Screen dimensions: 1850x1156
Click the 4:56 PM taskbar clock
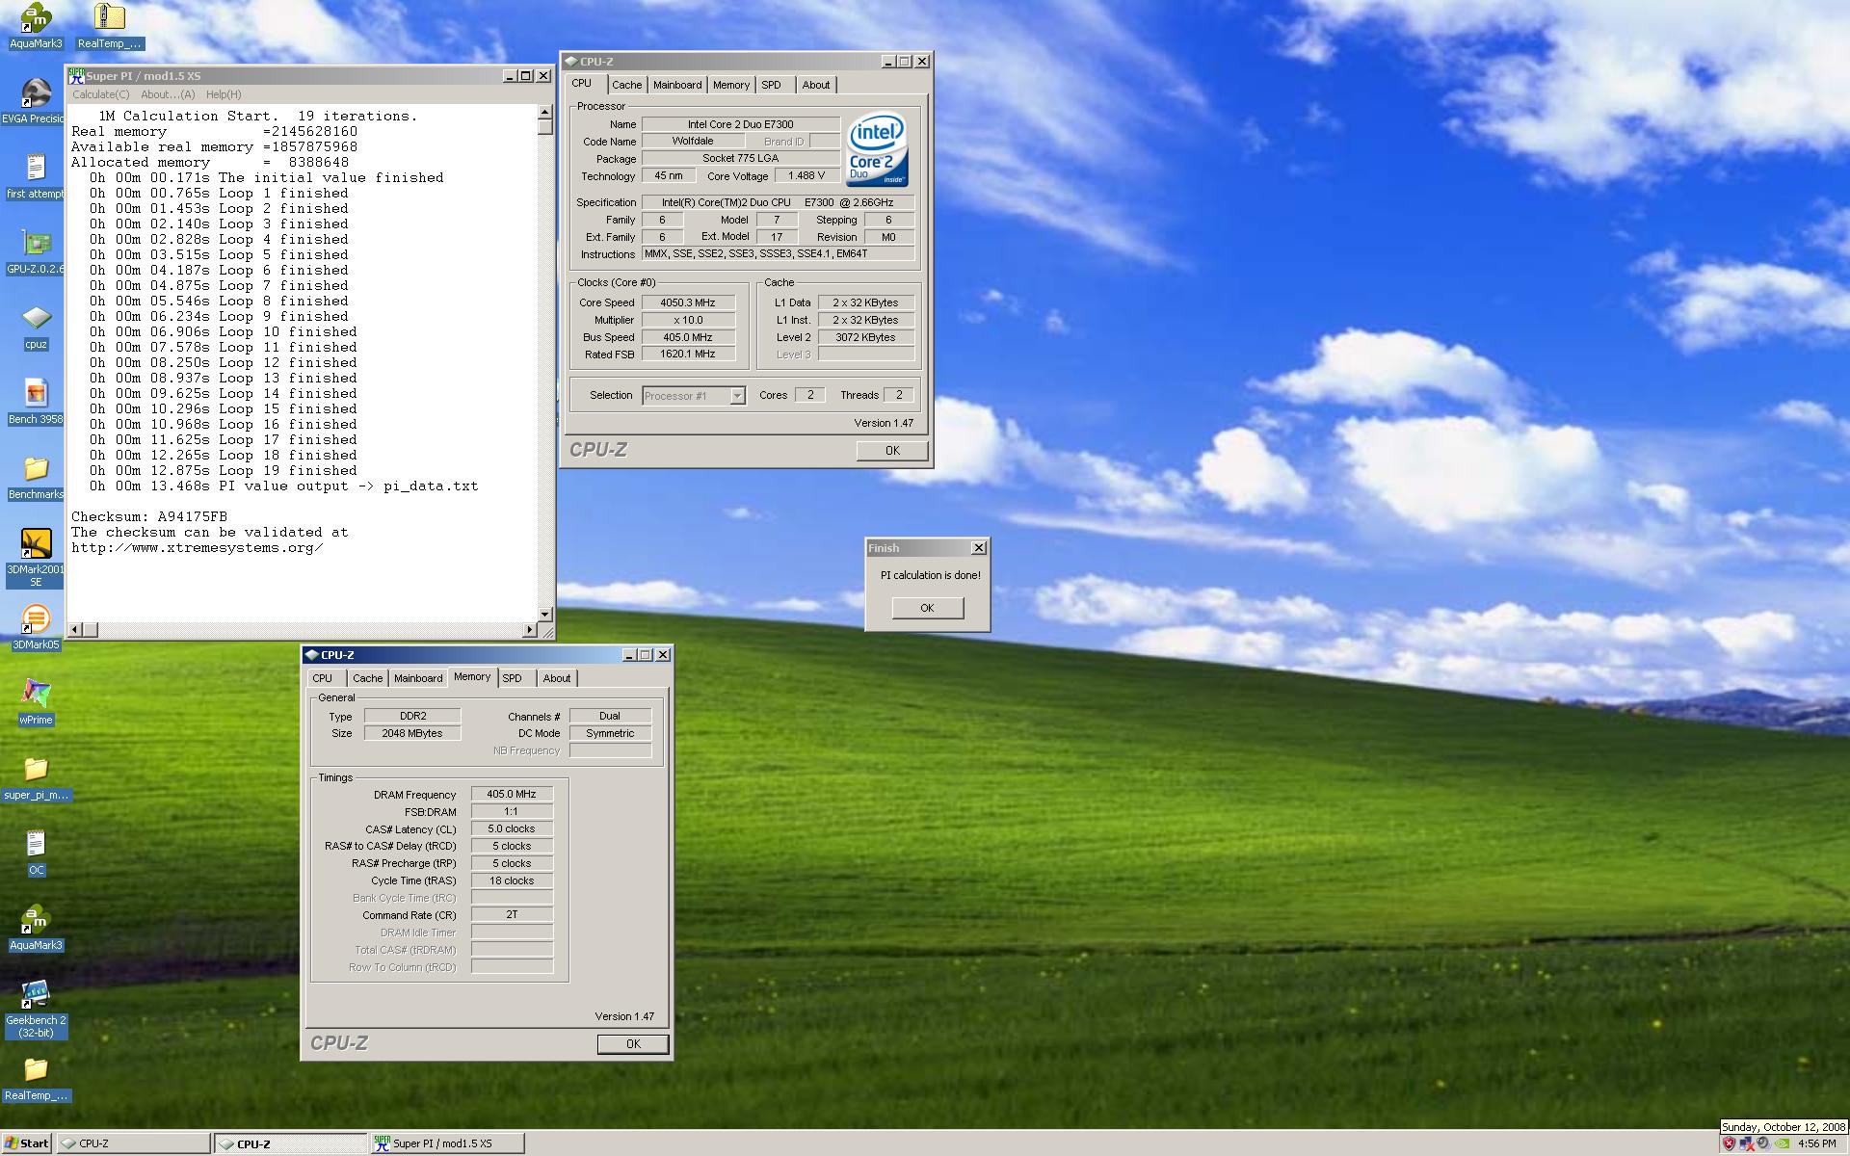1816,1144
